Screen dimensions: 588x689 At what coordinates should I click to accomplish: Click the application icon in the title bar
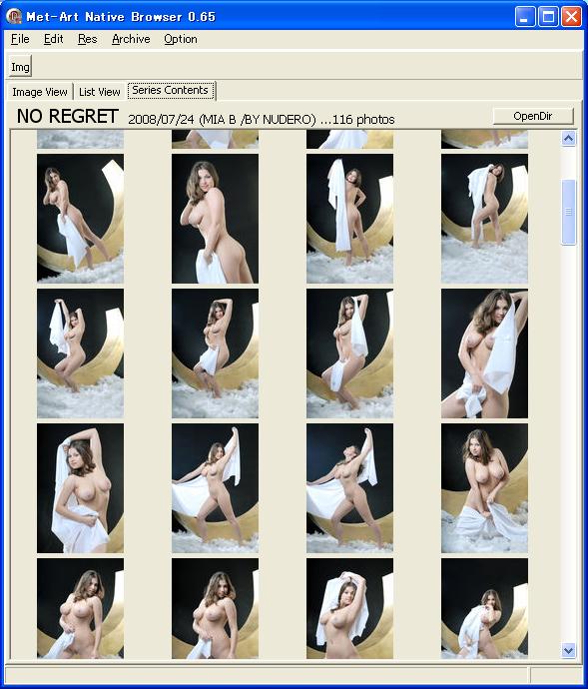(x=14, y=16)
